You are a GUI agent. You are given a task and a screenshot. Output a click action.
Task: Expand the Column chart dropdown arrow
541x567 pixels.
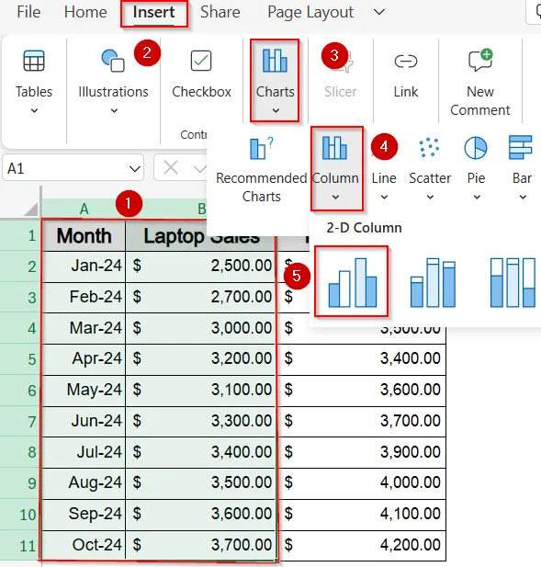click(x=336, y=197)
